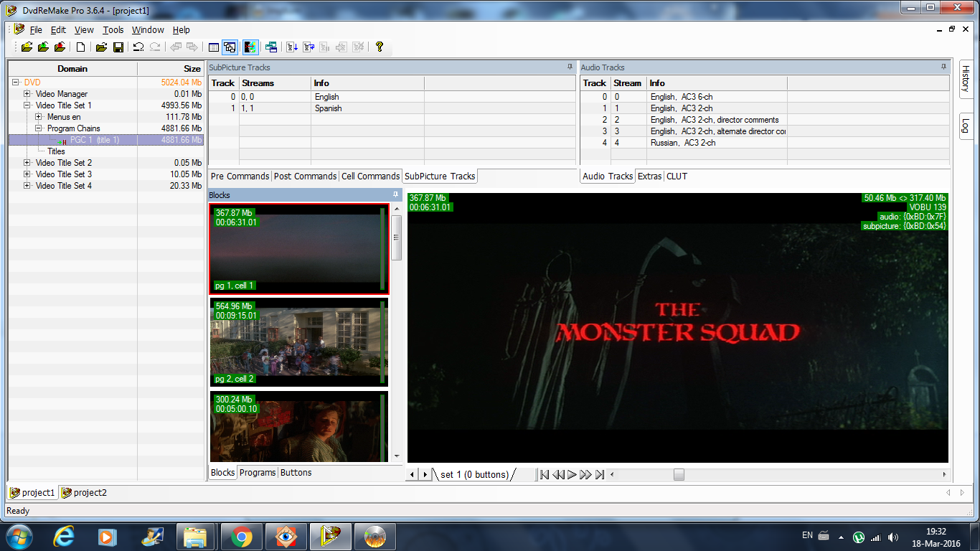
Task: Switch to the CLUT tab
Action: [677, 176]
